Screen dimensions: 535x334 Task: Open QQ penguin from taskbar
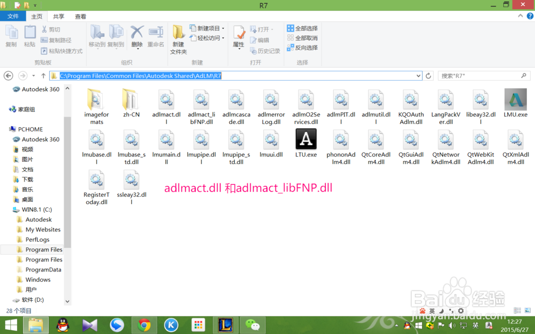(63, 325)
